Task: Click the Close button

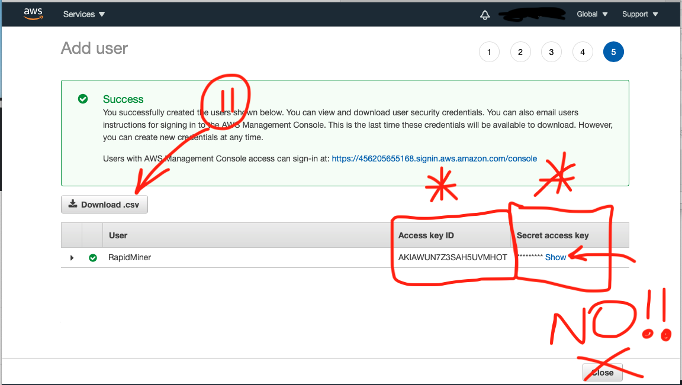Action: point(603,373)
